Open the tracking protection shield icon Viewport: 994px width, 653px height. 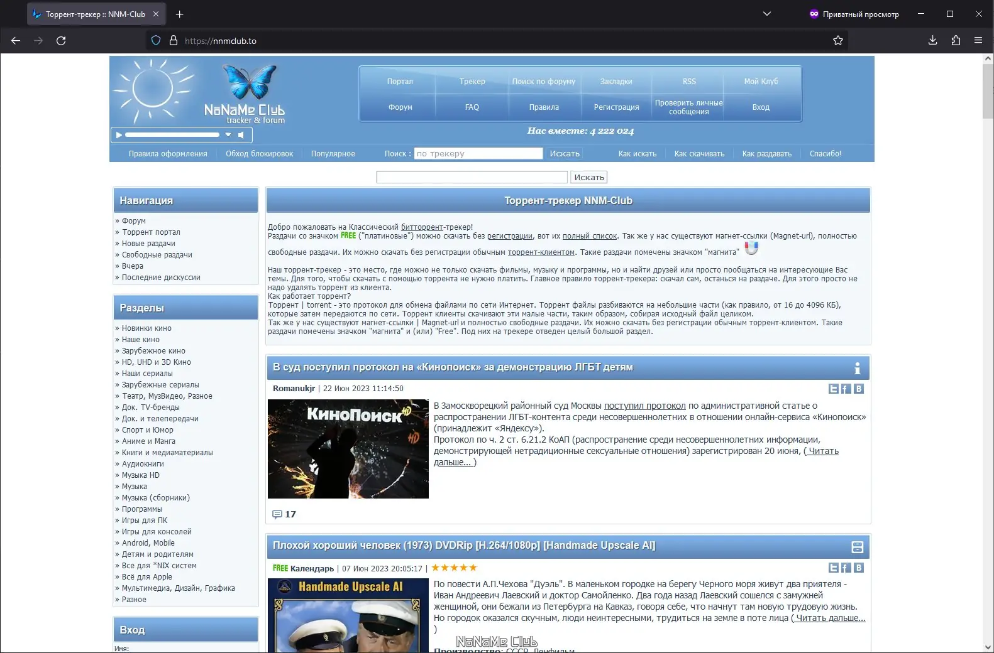coord(156,41)
